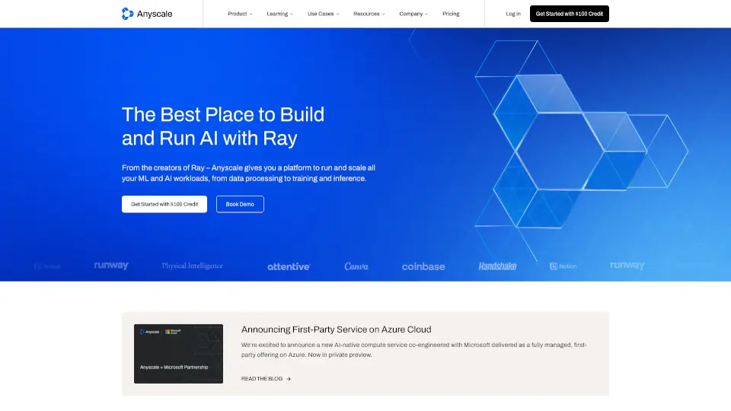Click the Read the Blog text link
Screen dimensions: 731x411
261,378
